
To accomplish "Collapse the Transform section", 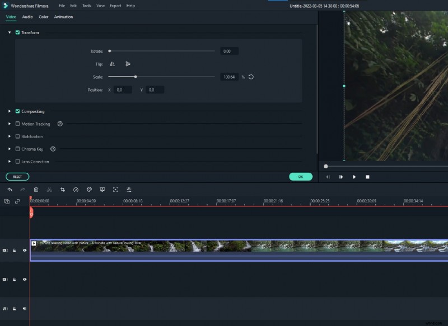I will point(10,32).
